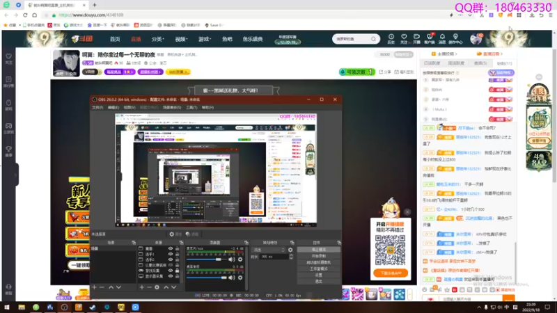The height and width of the screenshot is (313, 557).
Task: Open Douyu creator center icon
Action: [455, 38]
